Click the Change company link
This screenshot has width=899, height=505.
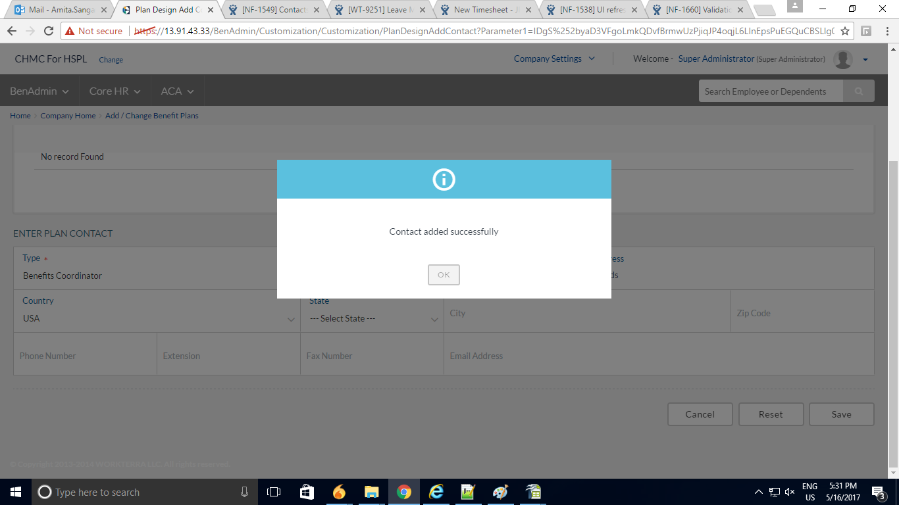tap(111, 60)
